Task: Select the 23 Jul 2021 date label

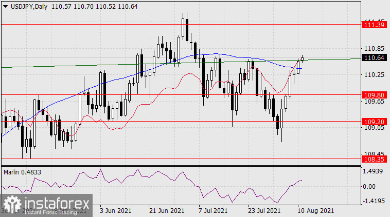Action: 264,210
